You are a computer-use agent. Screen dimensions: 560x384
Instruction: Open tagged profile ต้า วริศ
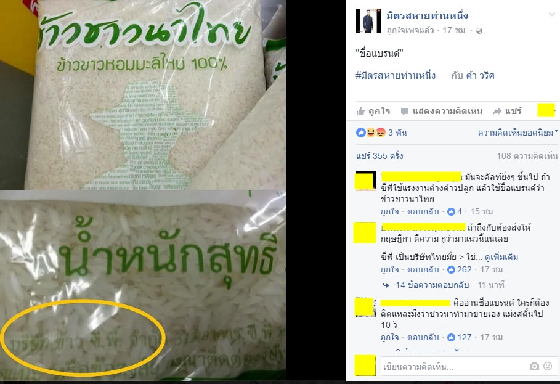click(x=480, y=75)
